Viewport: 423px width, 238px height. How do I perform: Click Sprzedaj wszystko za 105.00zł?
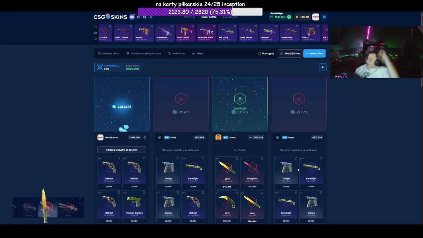pos(122,150)
